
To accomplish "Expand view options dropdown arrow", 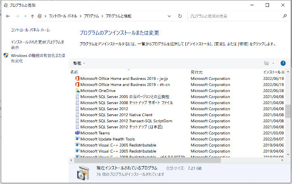I will [x=273, y=63].
